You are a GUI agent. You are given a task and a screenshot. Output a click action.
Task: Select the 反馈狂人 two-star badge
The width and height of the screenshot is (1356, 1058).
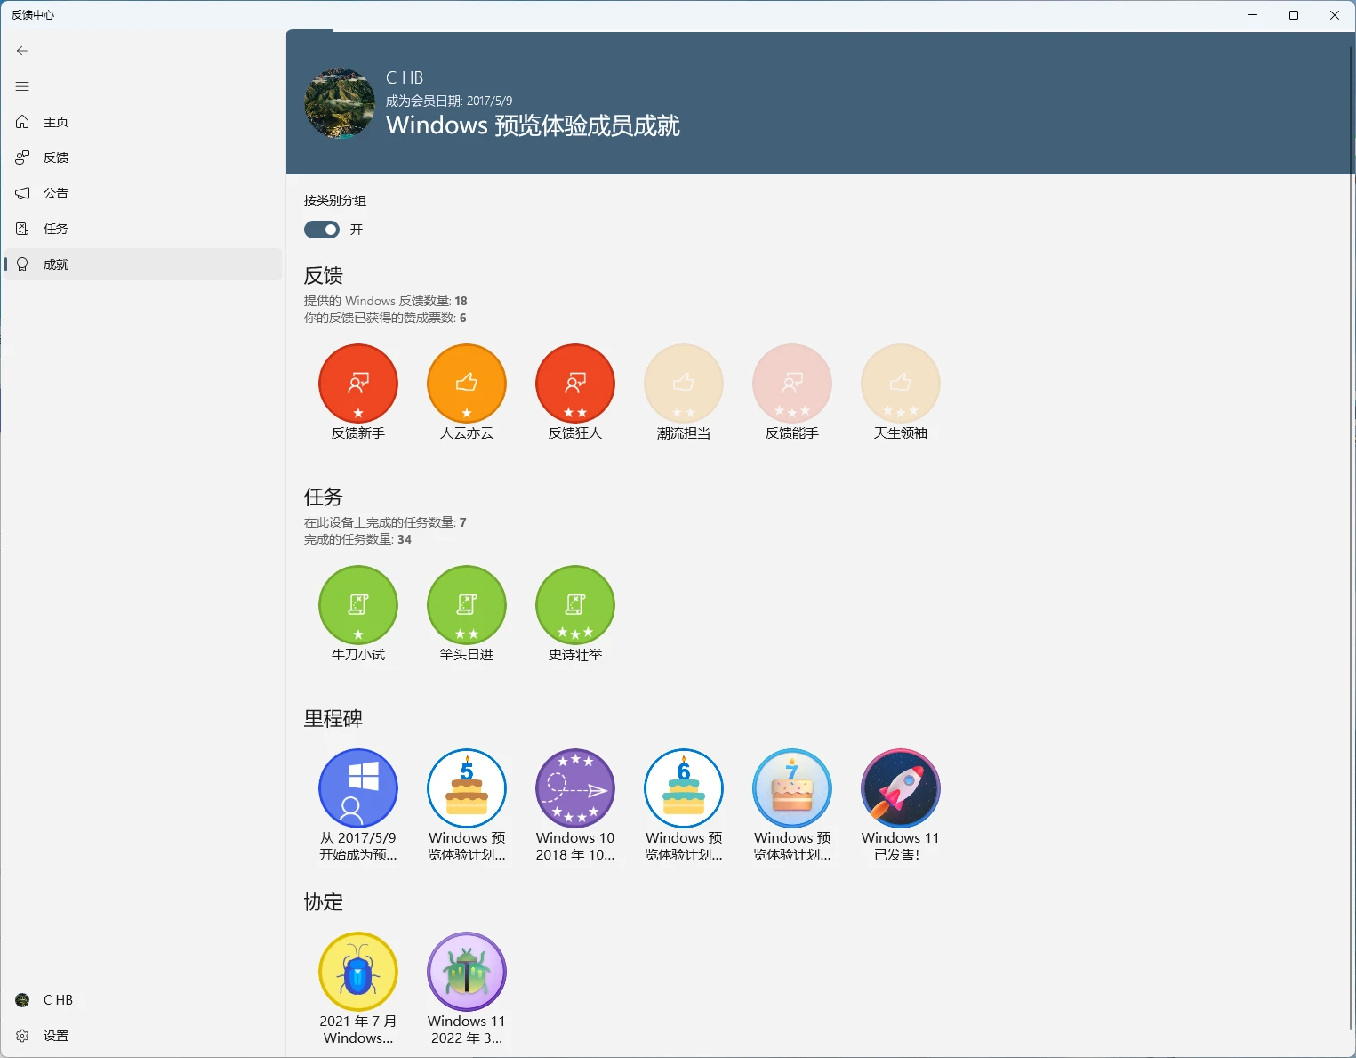click(x=575, y=384)
